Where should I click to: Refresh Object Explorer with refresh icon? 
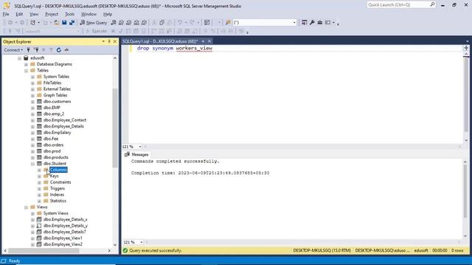coord(59,50)
